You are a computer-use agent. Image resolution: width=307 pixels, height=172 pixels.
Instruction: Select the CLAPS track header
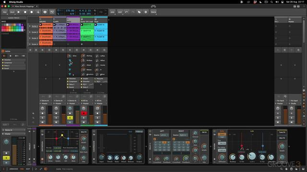59,20
